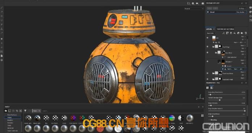The width and height of the screenshot is (252, 133).
Task: Toggle the eye of the topmost layer
Action: click(207, 38)
